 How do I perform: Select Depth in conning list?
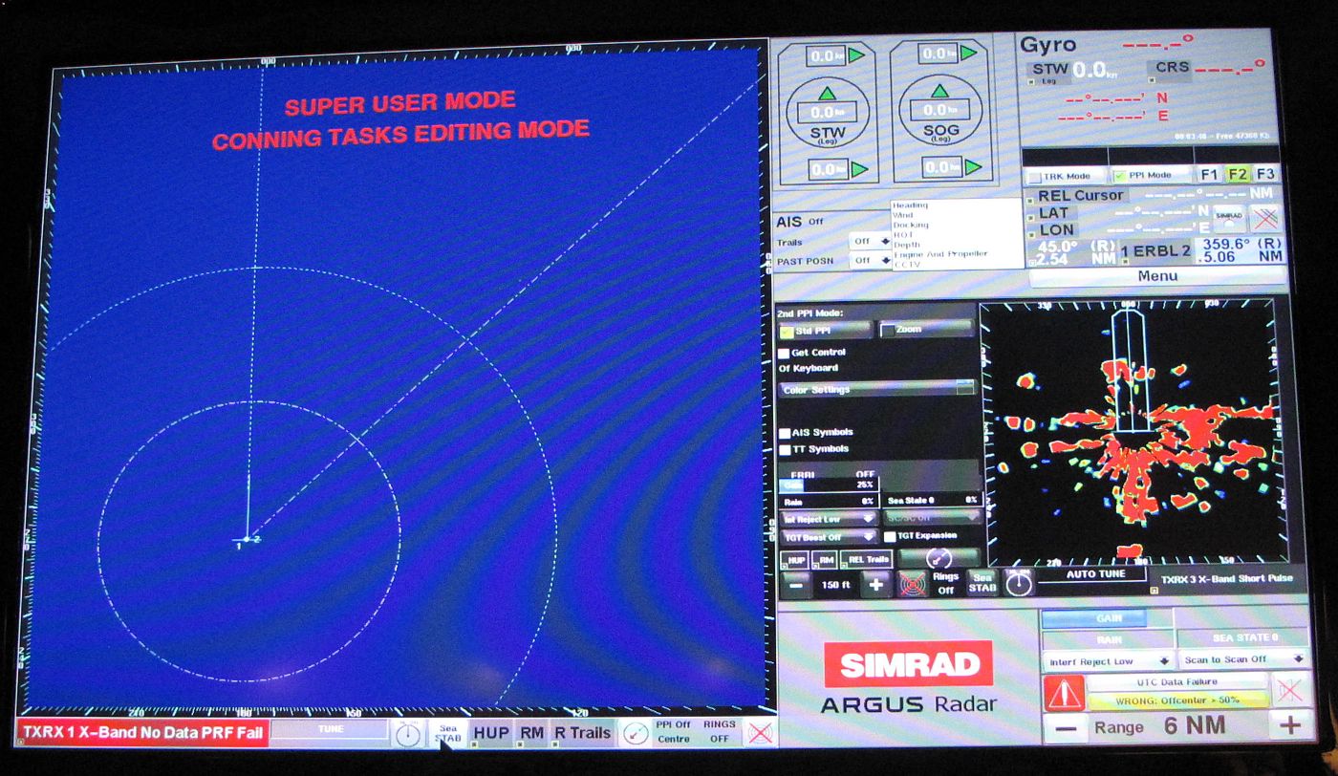pyautogui.click(x=907, y=245)
